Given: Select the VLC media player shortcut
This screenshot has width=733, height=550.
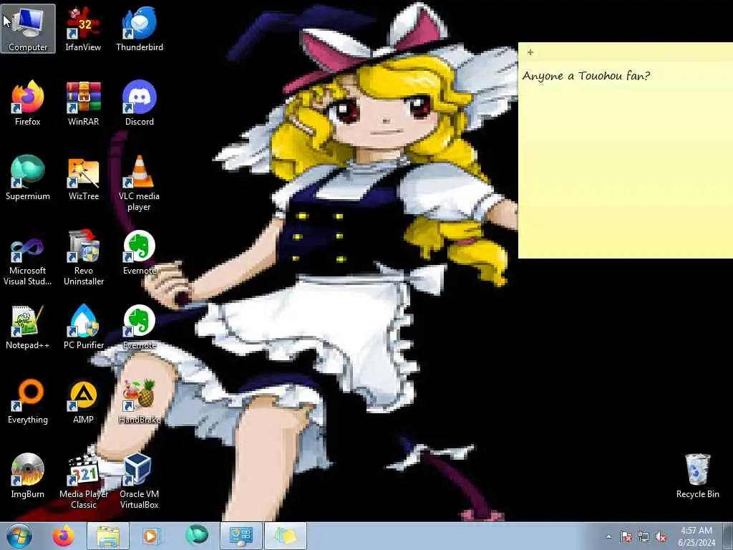Looking at the screenshot, I should coord(140,183).
